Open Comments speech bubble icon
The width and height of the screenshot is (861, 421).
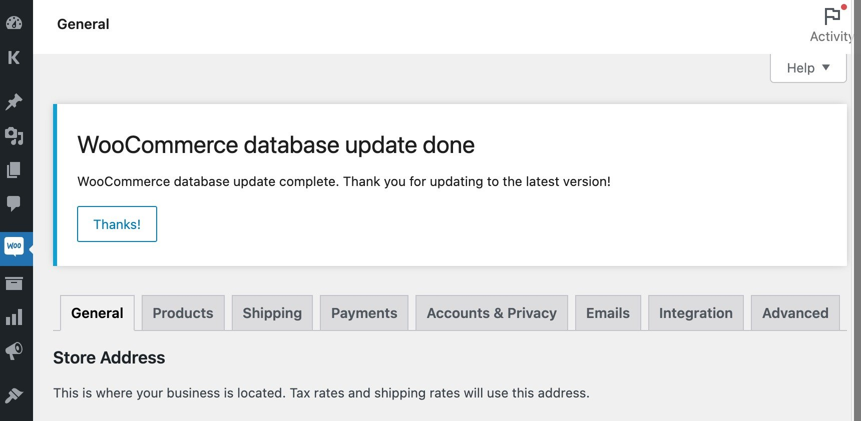(x=14, y=203)
